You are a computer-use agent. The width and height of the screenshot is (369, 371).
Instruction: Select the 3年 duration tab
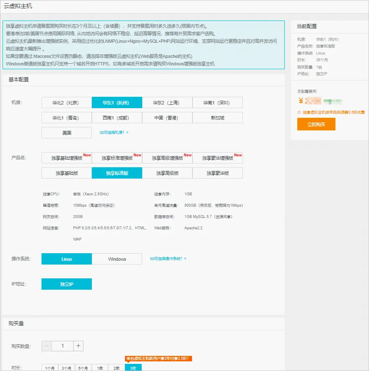pyautogui.click(x=133, y=367)
